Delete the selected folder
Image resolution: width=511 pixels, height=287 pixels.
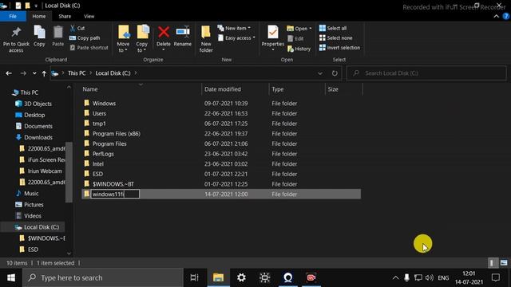(x=163, y=38)
